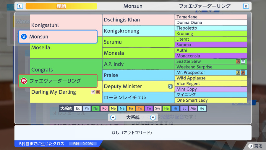
Task: Click the L shoulder button icon
Action: pos(20,6)
